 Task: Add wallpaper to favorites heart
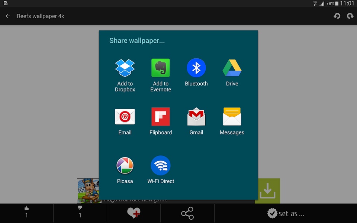click(134, 213)
